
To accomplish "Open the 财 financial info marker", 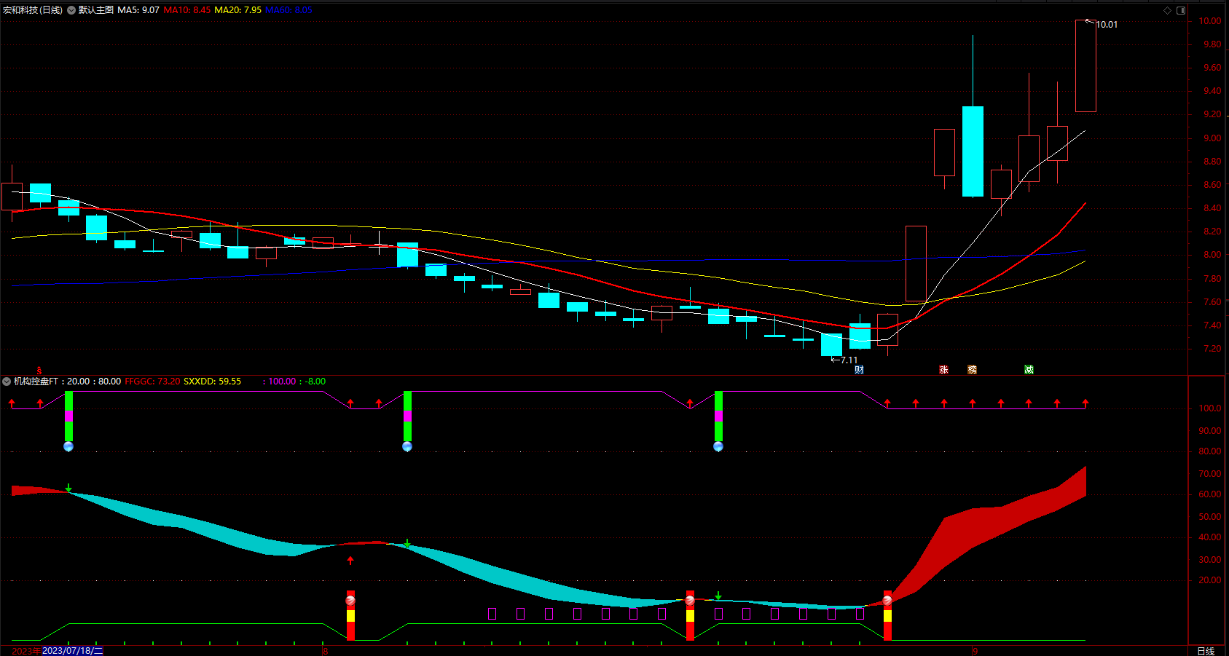I will point(859,370).
